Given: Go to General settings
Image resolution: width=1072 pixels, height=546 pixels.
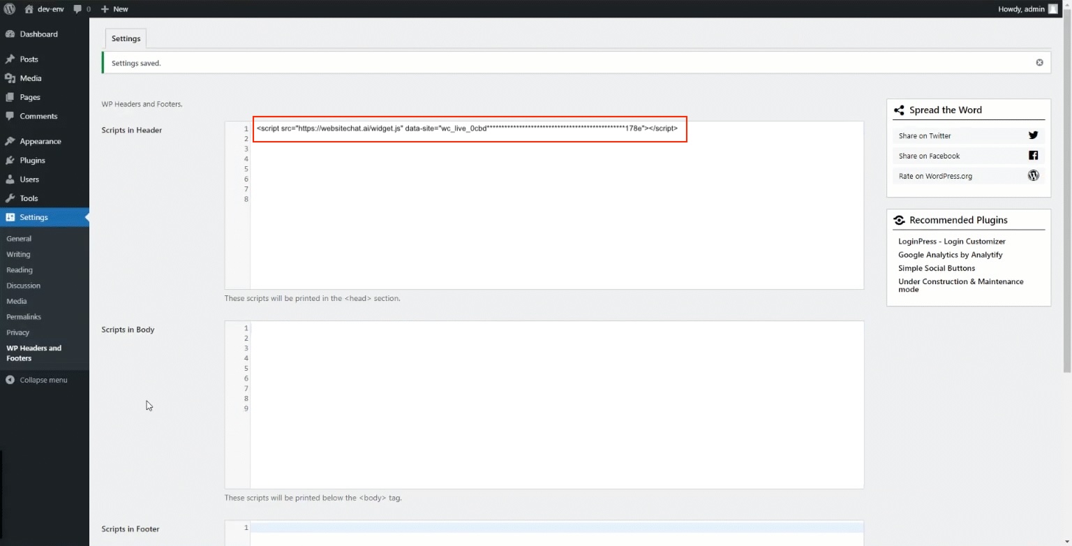Looking at the screenshot, I should click(x=19, y=239).
